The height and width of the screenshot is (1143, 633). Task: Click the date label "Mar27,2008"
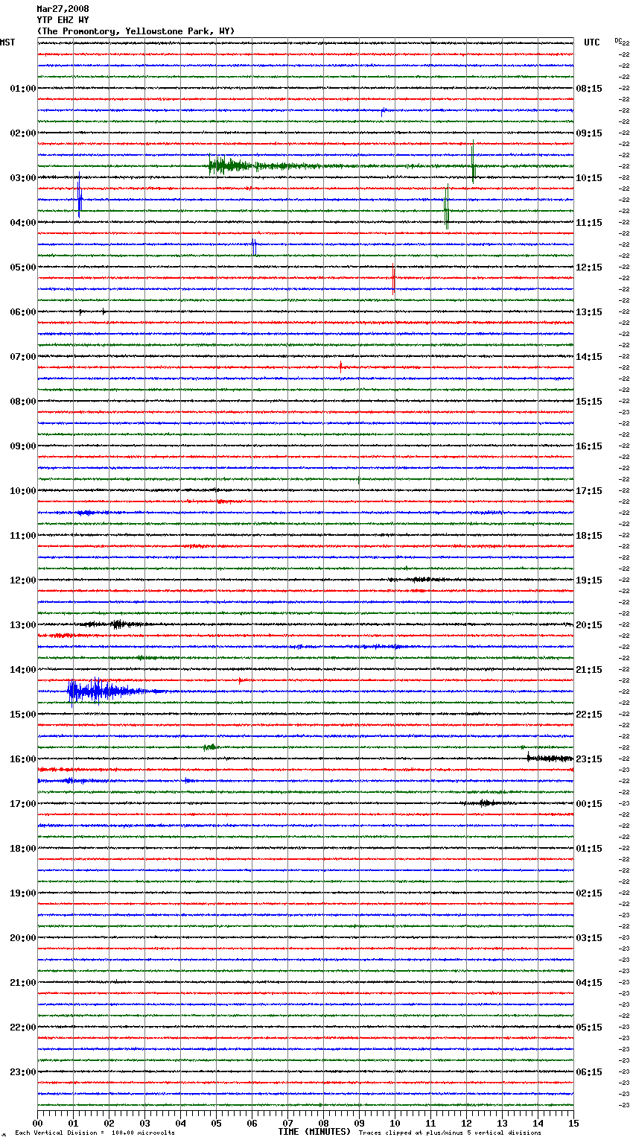coord(63,9)
